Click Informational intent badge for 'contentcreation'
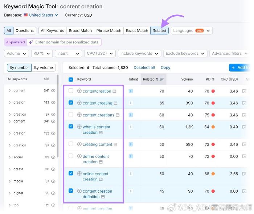 (131, 91)
